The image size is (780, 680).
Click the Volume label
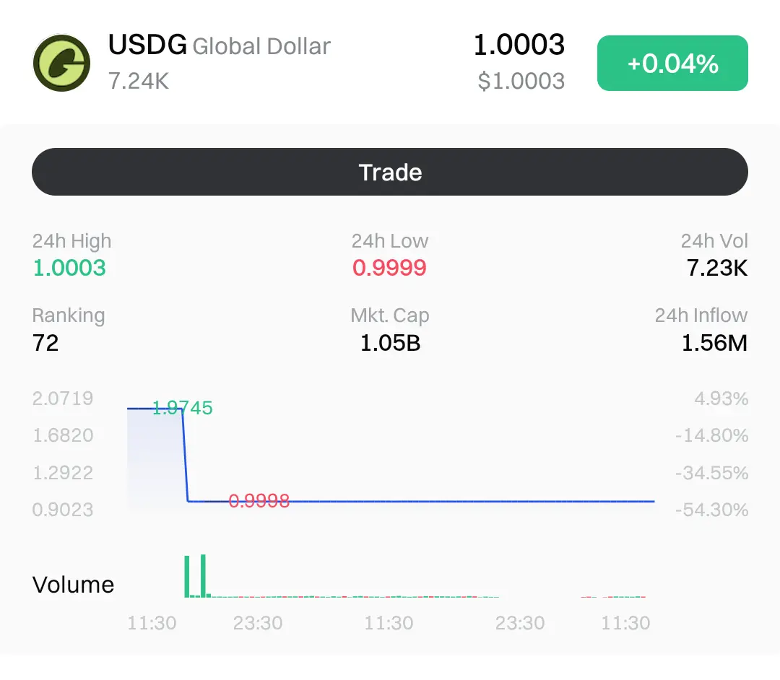tap(73, 585)
